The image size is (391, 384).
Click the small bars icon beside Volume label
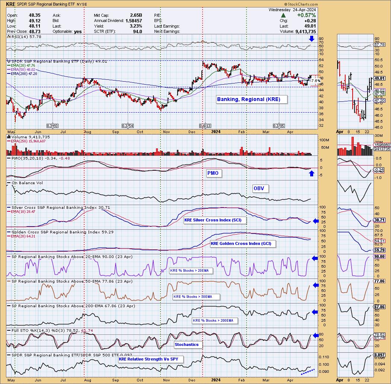pyautogui.click(x=9, y=137)
